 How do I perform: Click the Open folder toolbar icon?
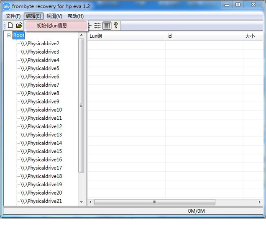pos(19,25)
